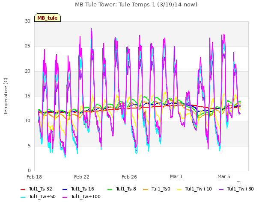Click the Feb 26 x-axis label
Screen dimensions: 274x205
point(129,177)
